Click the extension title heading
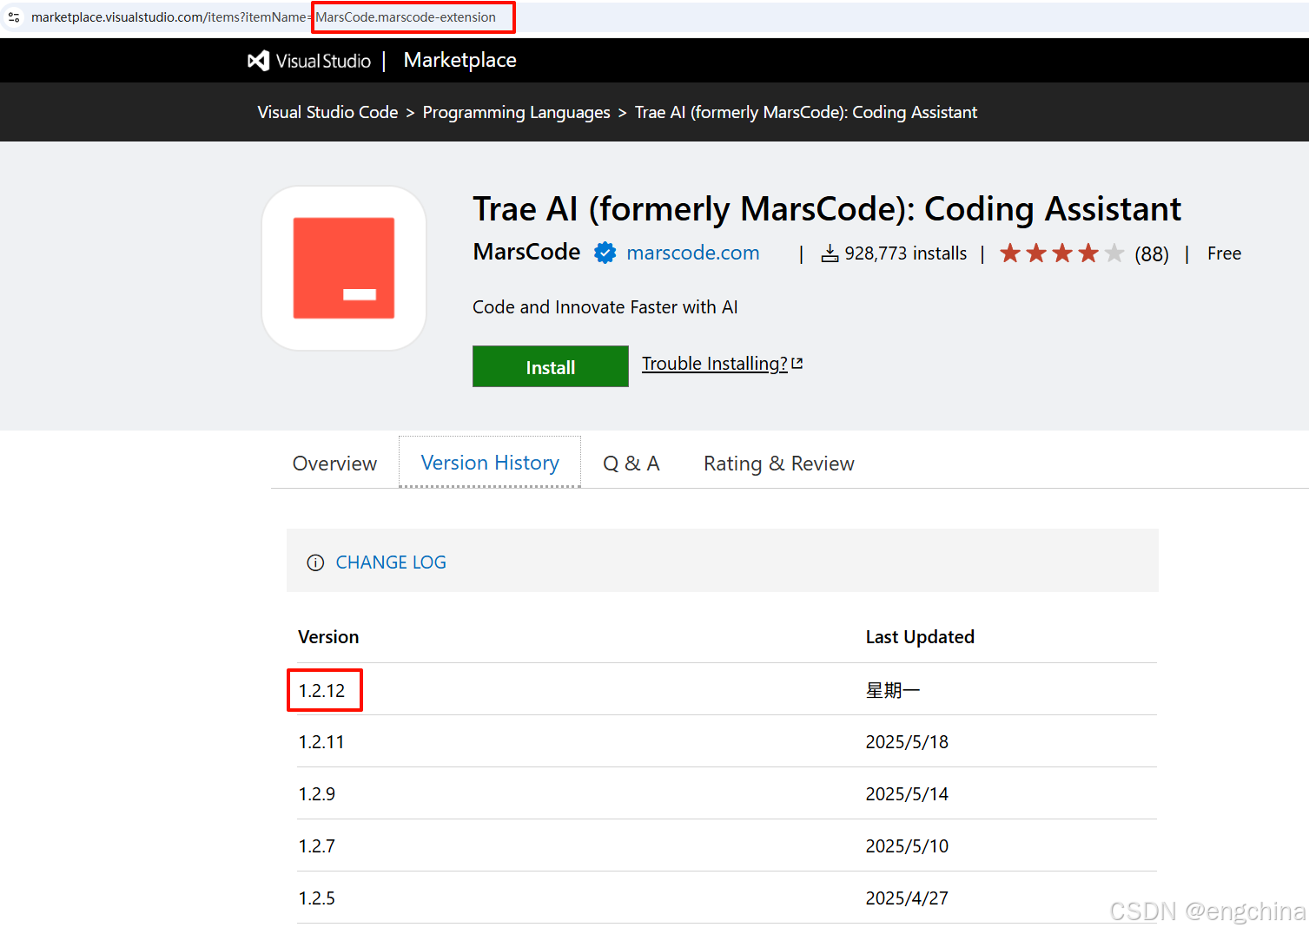The image size is (1309, 934). (826, 209)
